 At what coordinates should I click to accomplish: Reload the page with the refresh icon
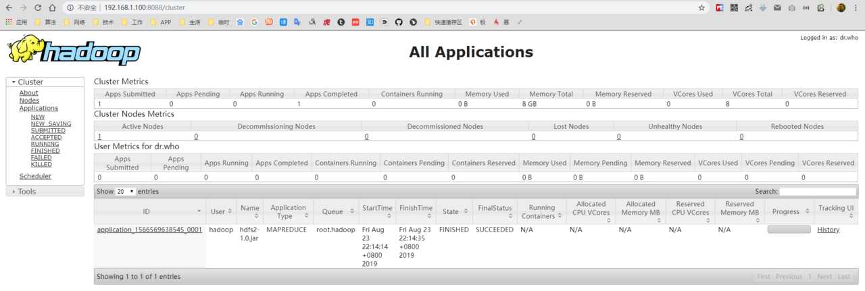37,7
